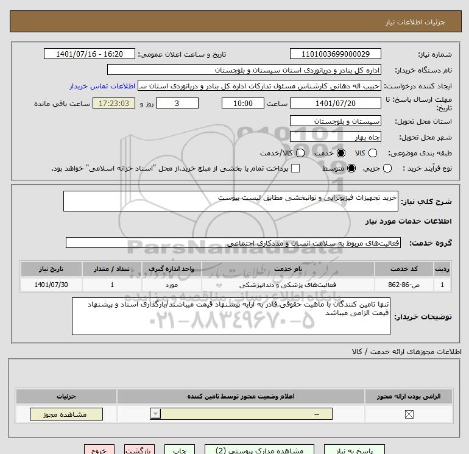Screen dimensions: 469x454
Task: Click اطلاعات خدمات مورد نیاز heading
Action: point(408,221)
